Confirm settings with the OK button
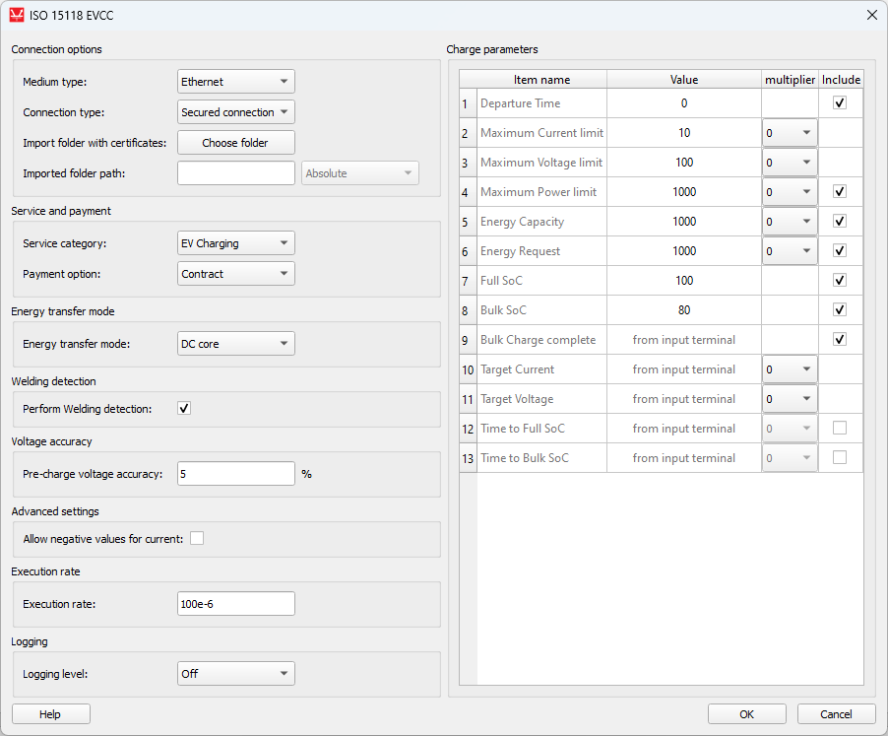This screenshot has width=888, height=736. [x=746, y=714]
